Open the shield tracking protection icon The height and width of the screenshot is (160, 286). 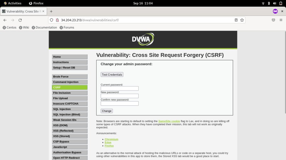tap(51, 20)
